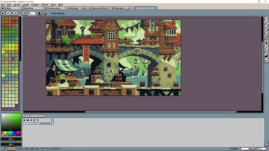This screenshot has width=269, height=151.
Task: Open the Layer menu
Action: pos(26,5)
